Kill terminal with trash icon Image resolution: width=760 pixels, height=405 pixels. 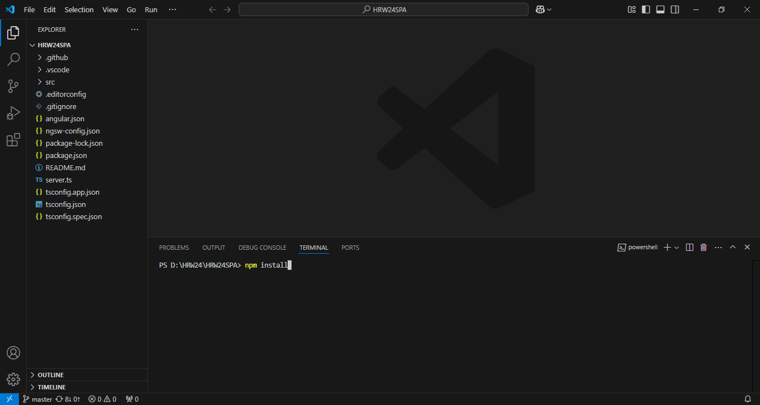click(703, 248)
